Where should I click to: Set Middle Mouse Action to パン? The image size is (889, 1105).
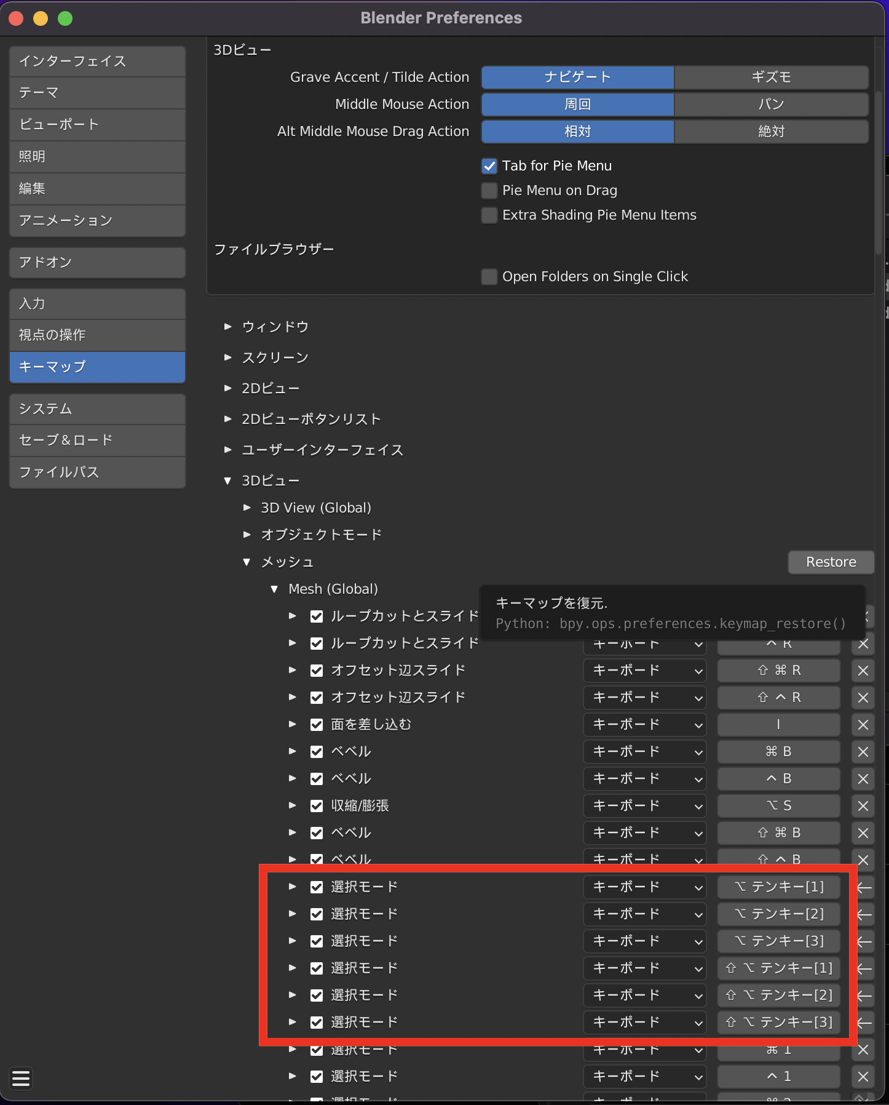tap(772, 105)
